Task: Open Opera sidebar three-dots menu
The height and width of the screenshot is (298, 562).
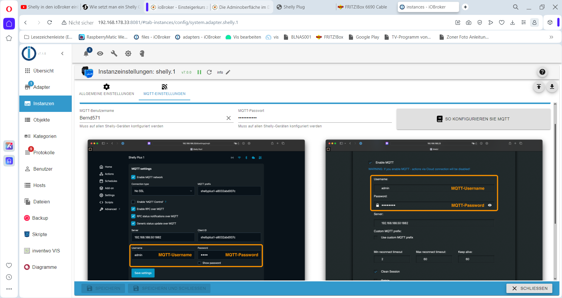Action: [x=9, y=289]
